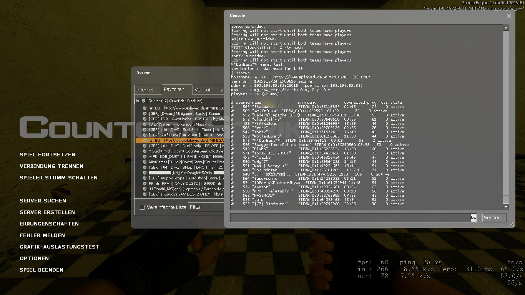This screenshot has height=295, width=525.
Task: Select Spiel fortsetzen in main menu
Action: [48, 155]
